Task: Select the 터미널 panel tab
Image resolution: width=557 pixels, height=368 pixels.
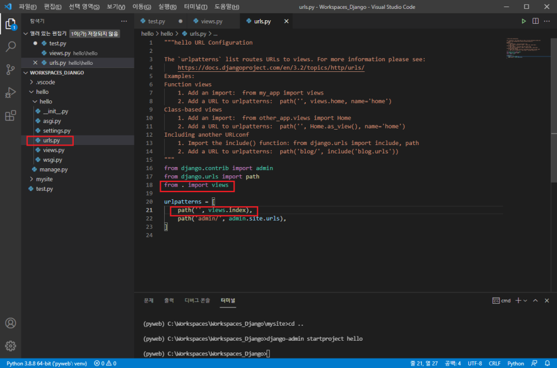Action: coord(228,301)
